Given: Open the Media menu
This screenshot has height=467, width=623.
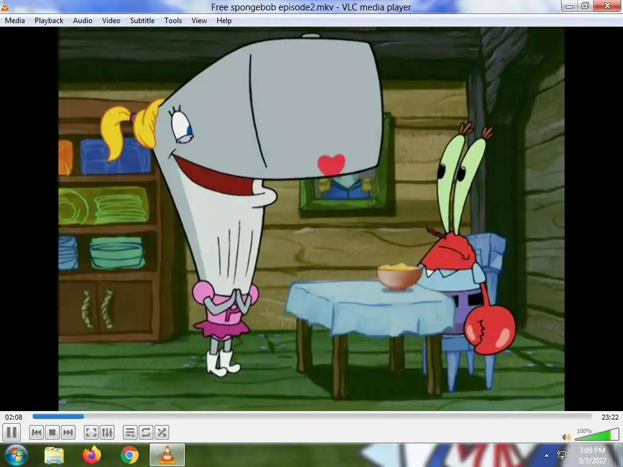Looking at the screenshot, I should [x=15, y=21].
